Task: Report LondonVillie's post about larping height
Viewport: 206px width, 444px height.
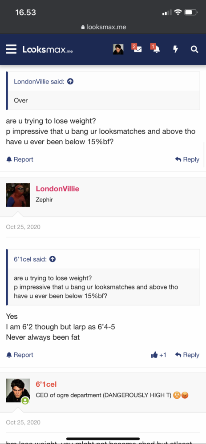Action: pos(20,355)
